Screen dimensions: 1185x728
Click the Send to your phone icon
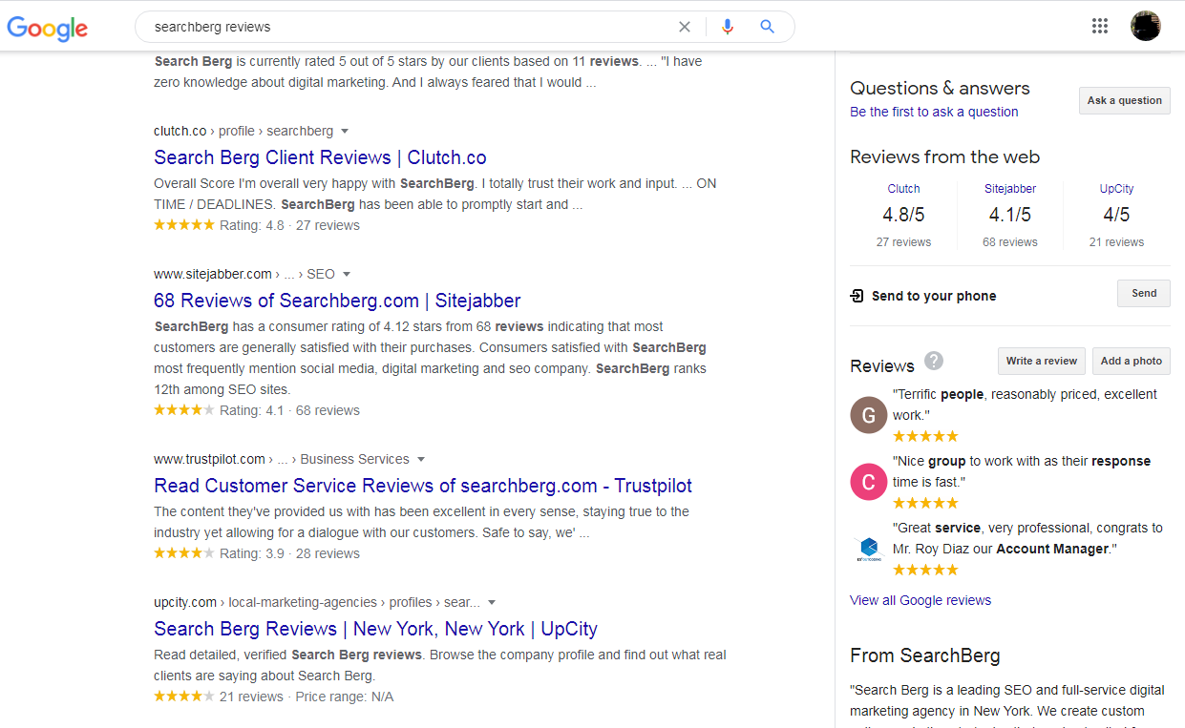coord(857,296)
